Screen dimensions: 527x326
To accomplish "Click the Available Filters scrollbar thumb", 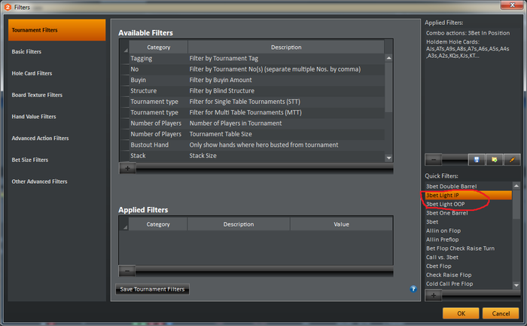I will coord(389,87).
